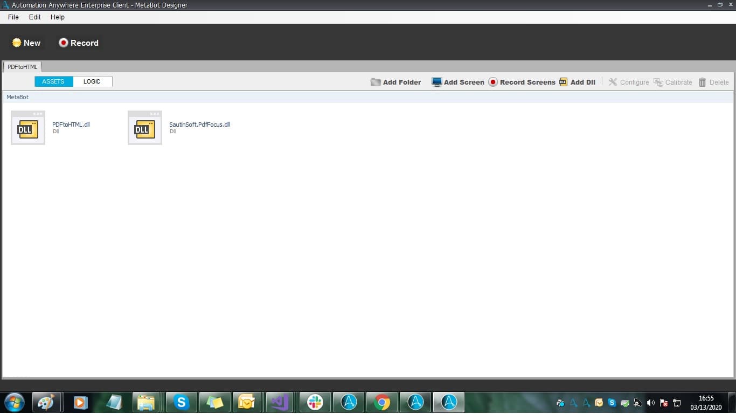Viewport: 736px width, 414px height.
Task: Click the network connection tray icon
Action: click(x=677, y=403)
